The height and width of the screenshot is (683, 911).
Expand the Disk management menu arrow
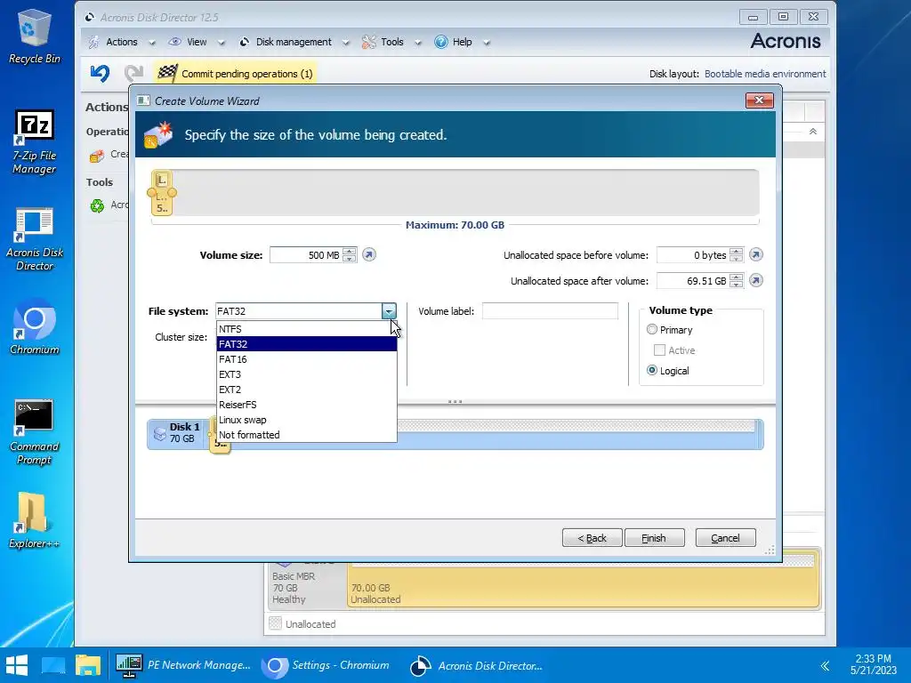click(x=346, y=43)
